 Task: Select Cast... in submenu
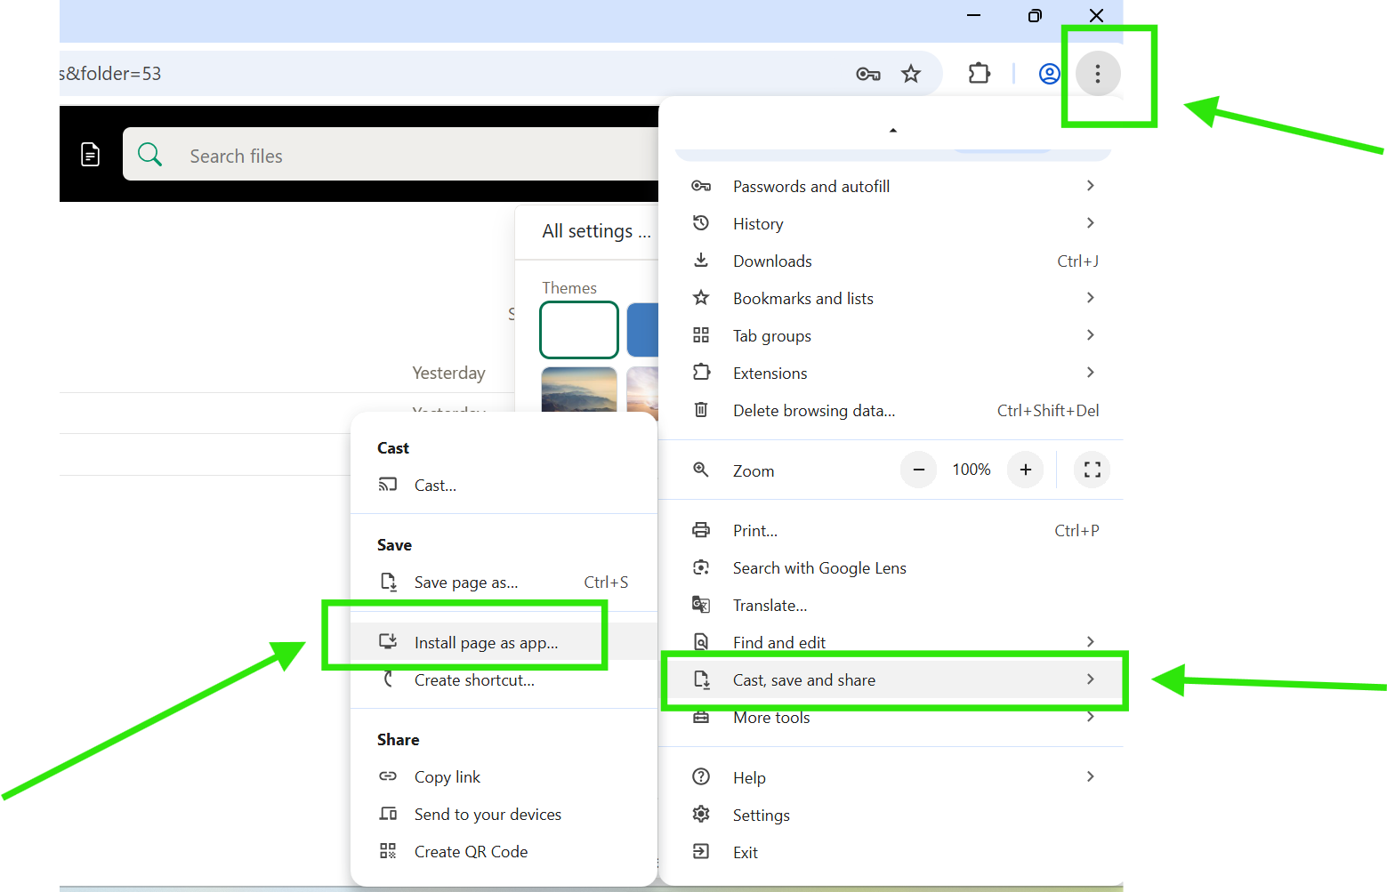click(x=504, y=485)
